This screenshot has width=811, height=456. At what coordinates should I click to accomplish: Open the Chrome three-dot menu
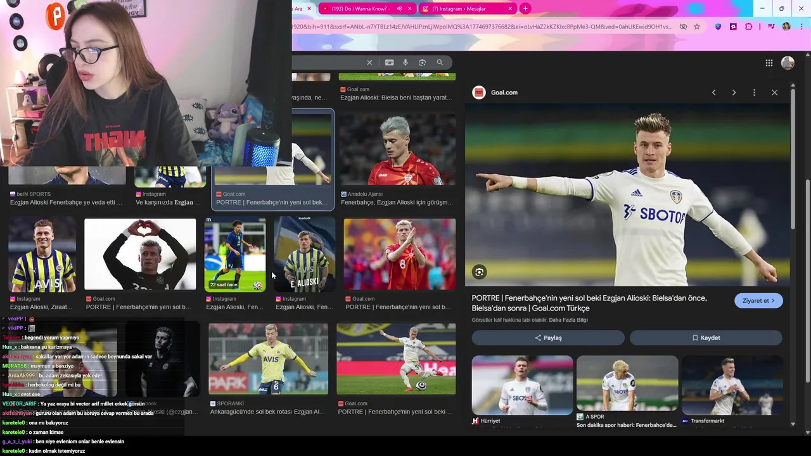click(801, 27)
